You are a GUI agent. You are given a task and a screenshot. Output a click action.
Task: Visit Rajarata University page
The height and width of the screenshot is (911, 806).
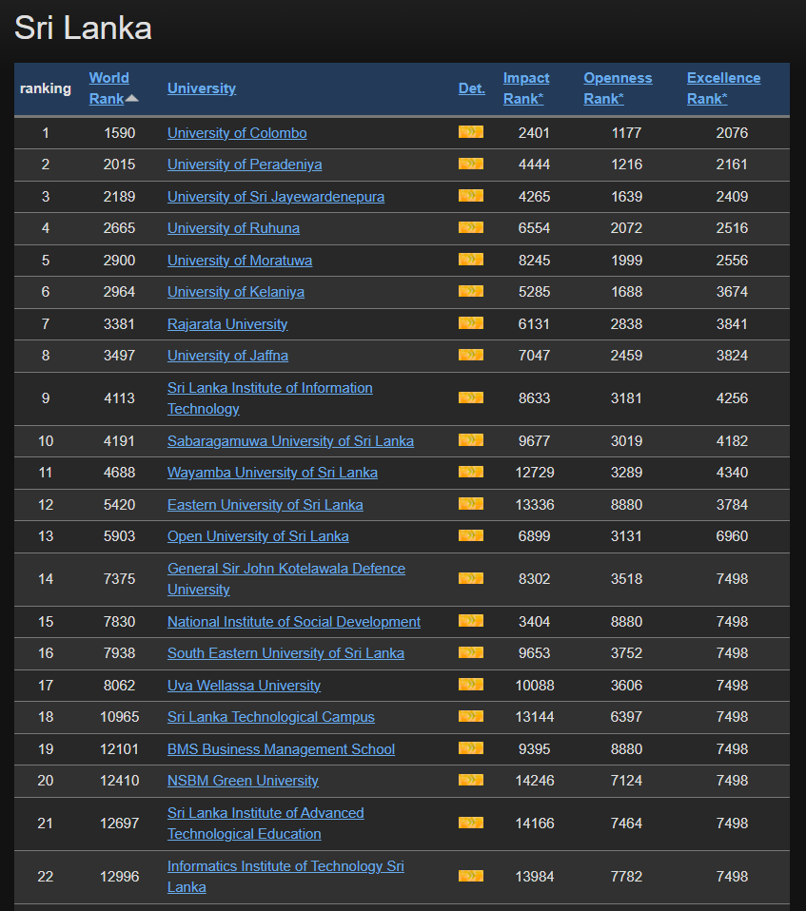click(x=227, y=324)
